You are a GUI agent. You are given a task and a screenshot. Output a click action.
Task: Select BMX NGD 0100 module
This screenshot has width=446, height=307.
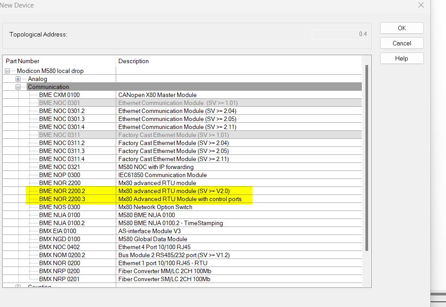point(60,239)
